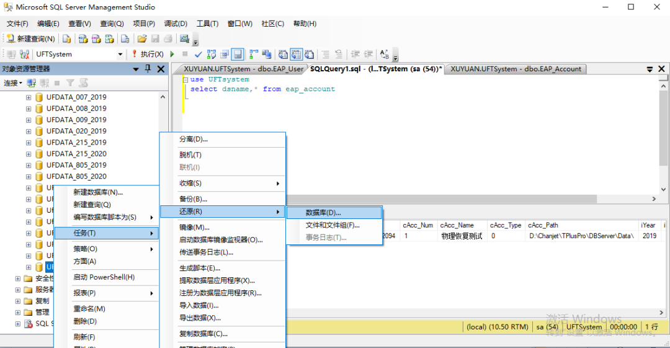The height and width of the screenshot is (348, 670).
Task: Expand the 管理 folder node
Action: coord(18,313)
